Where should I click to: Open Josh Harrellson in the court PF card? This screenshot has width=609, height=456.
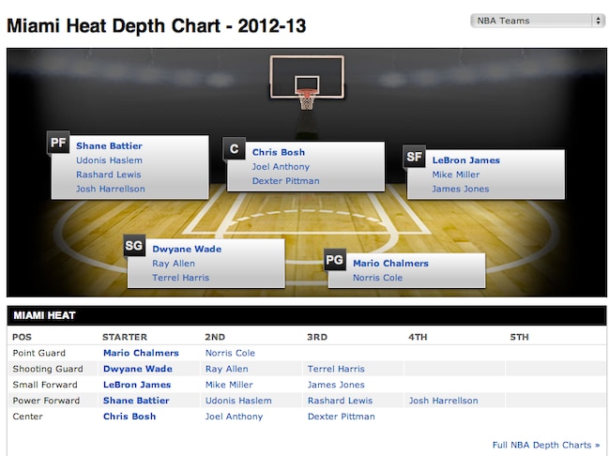click(x=111, y=190)
